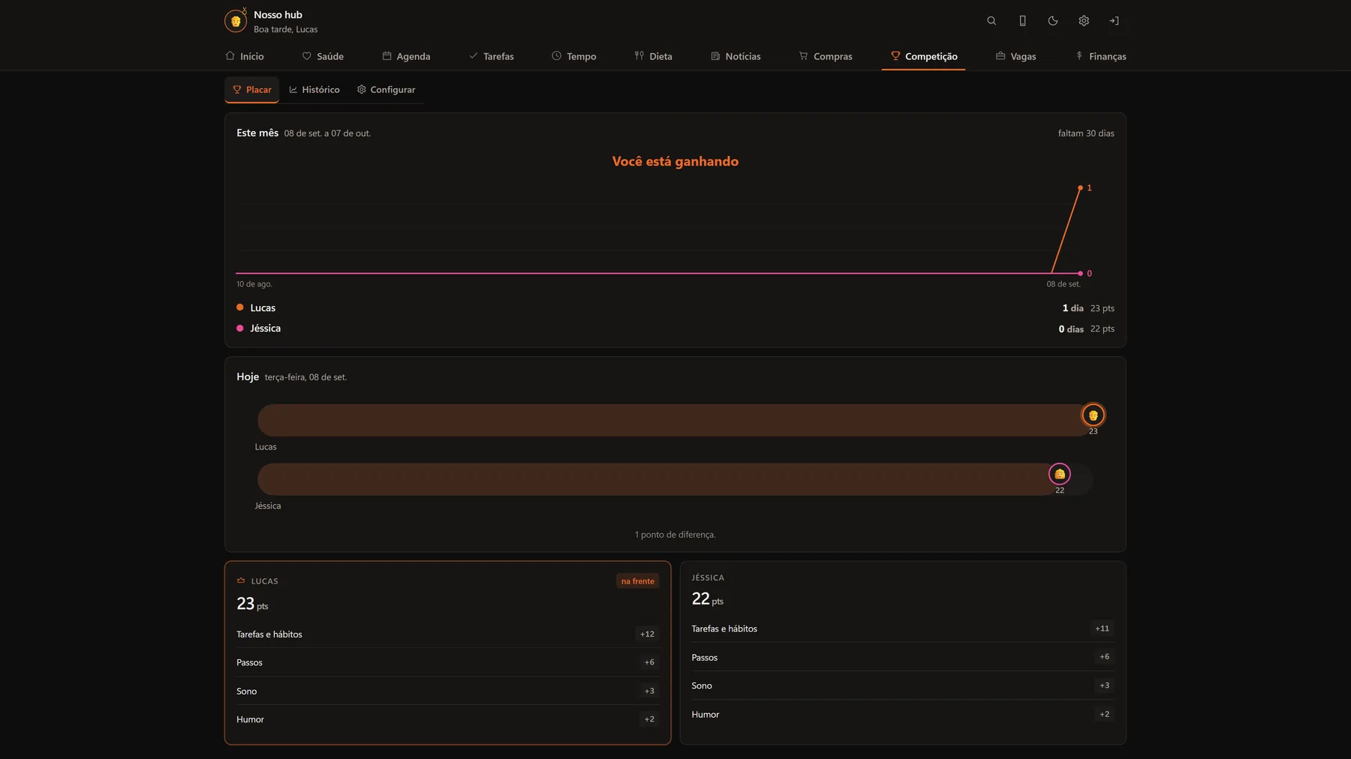Viewport: 1351px width, 759px height.
Task: Click the orange Lucas legend dot
Action: tap(240, 307)
